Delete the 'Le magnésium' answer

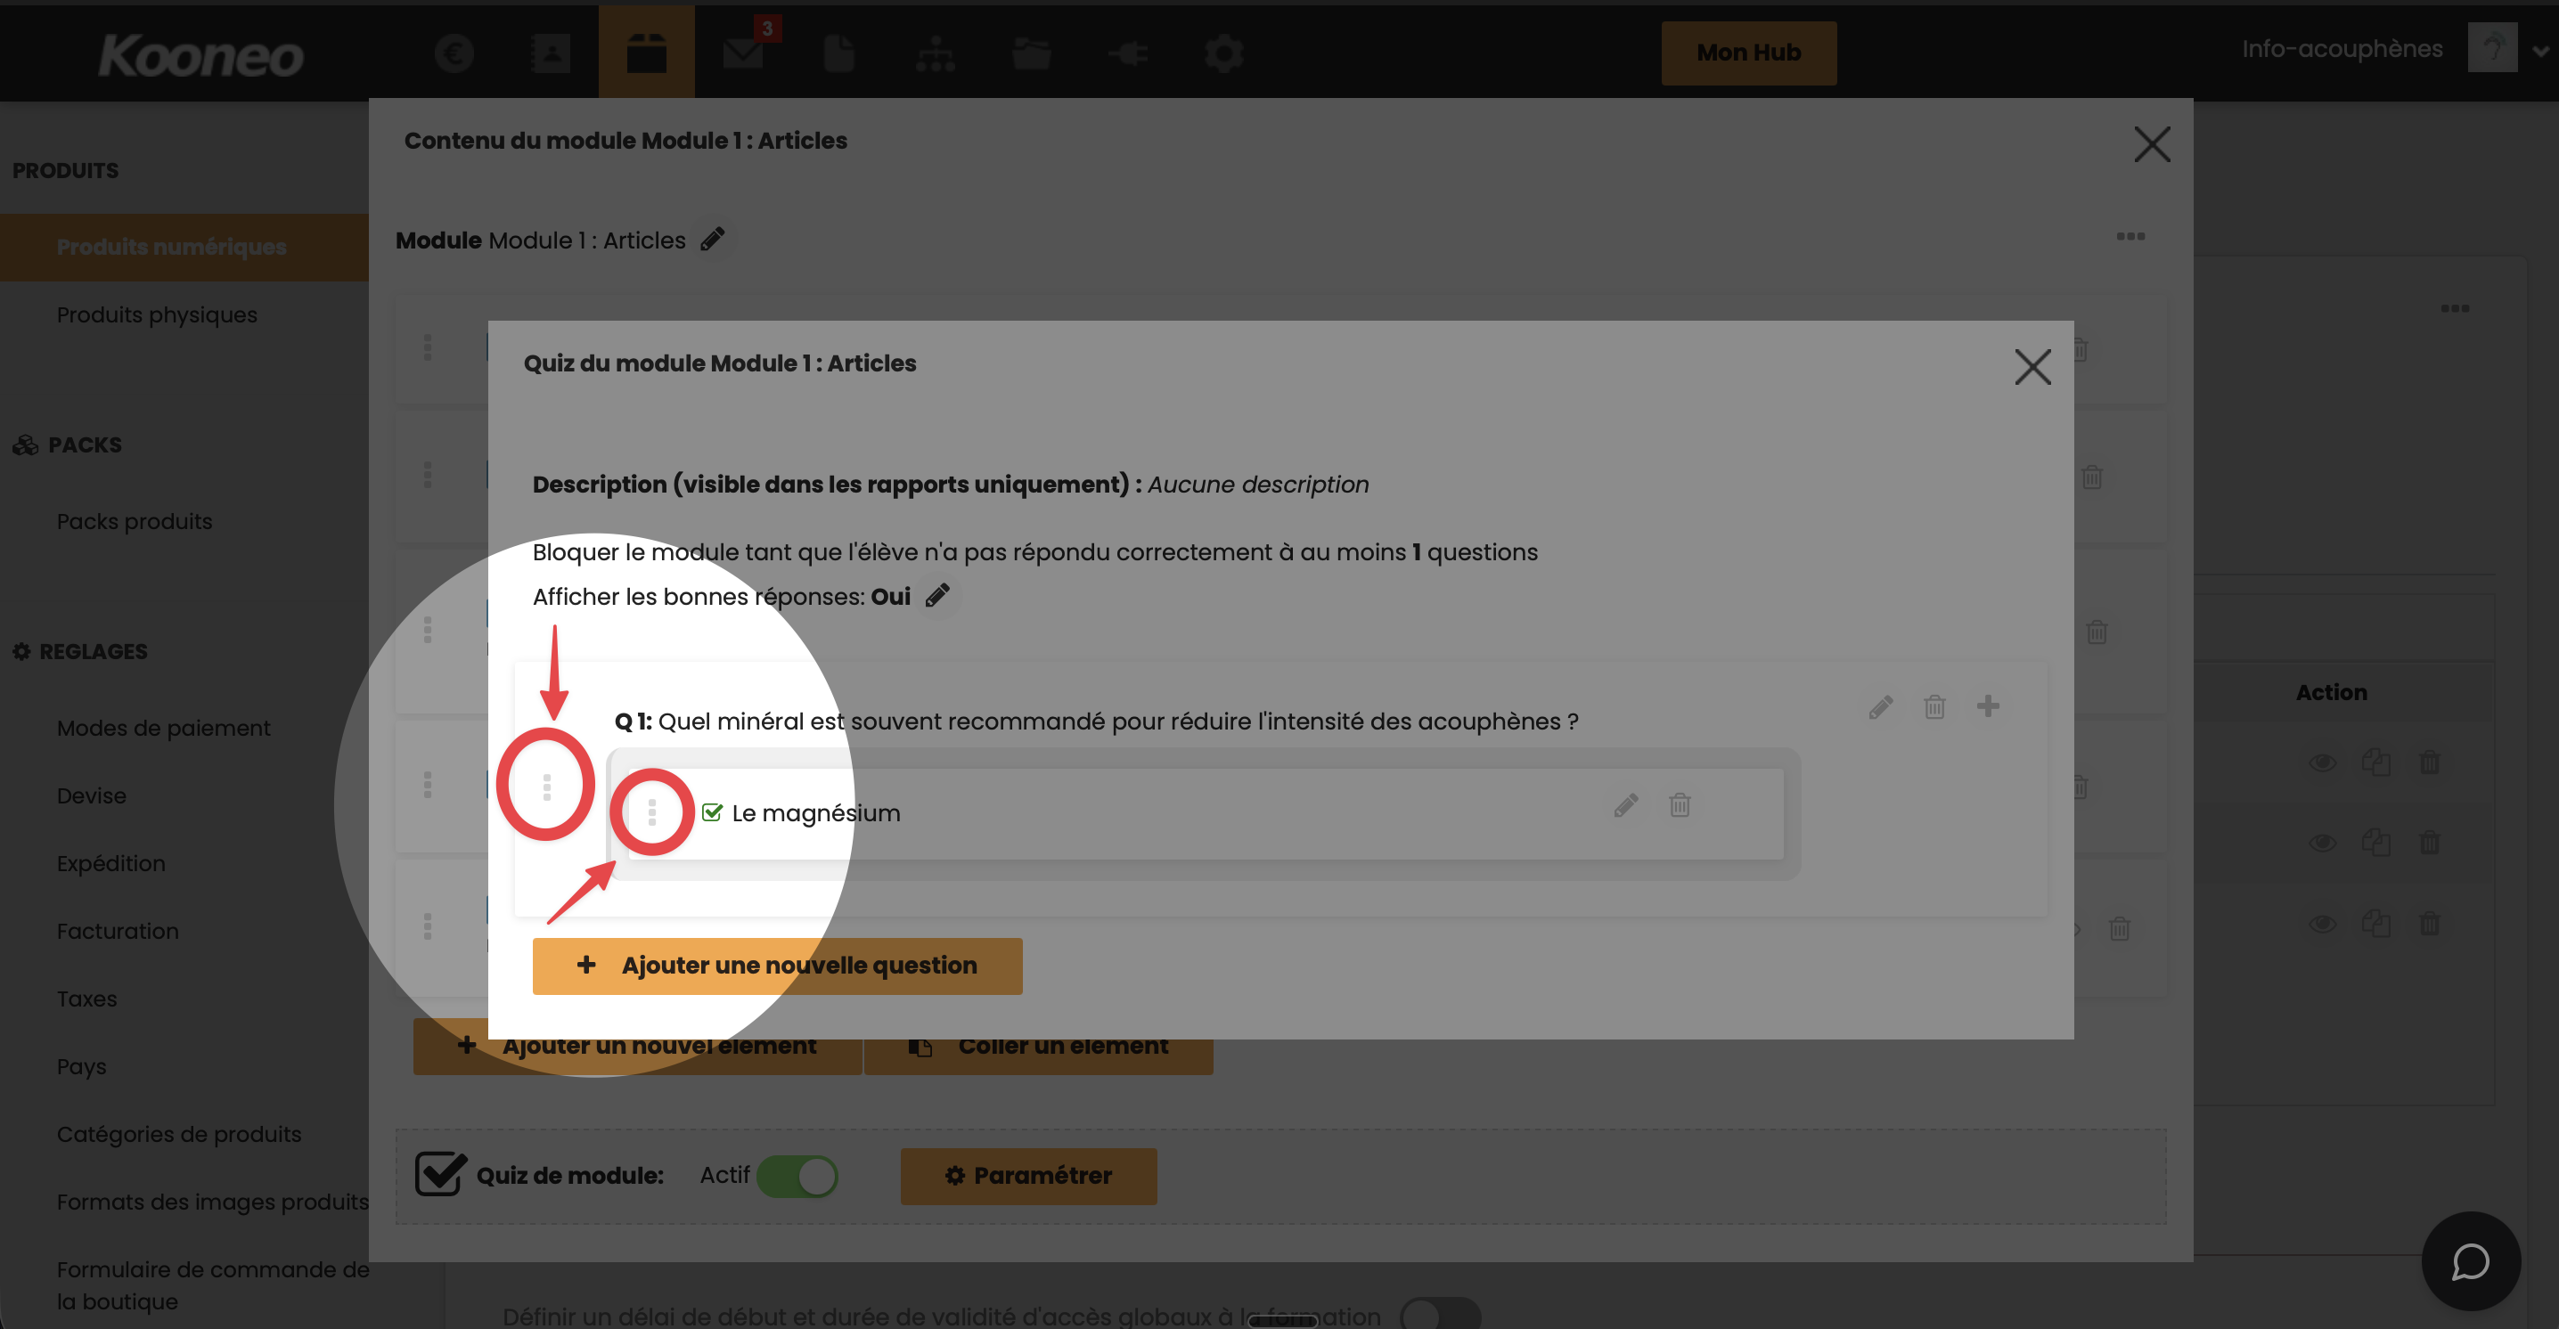point(1679,804)
